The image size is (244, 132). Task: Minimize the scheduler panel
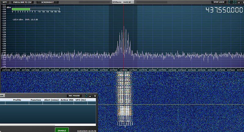[x=90, y=96]
